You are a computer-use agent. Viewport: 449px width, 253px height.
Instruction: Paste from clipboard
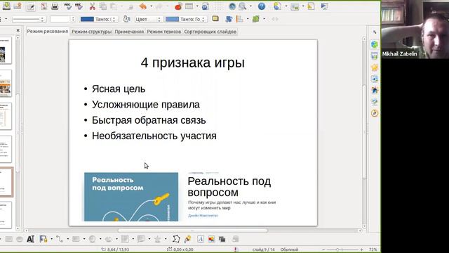point(114,6)
